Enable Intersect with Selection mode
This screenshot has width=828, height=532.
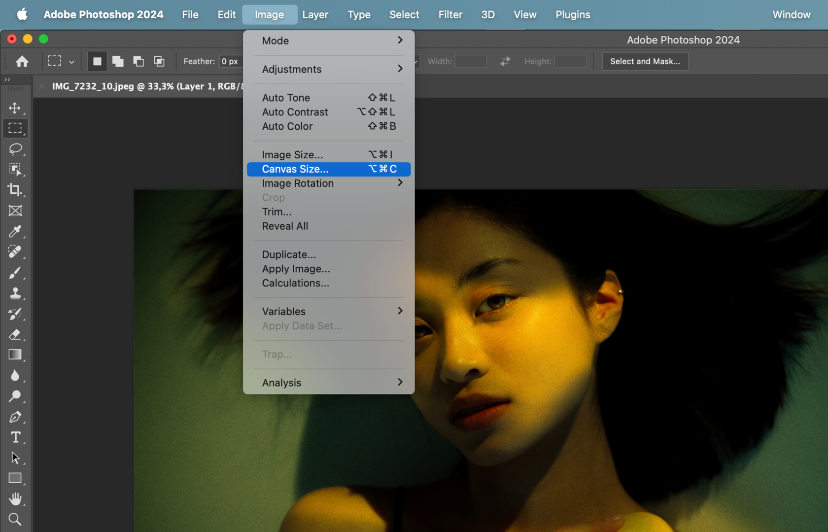pyautogui.click(x=159, y=61)
